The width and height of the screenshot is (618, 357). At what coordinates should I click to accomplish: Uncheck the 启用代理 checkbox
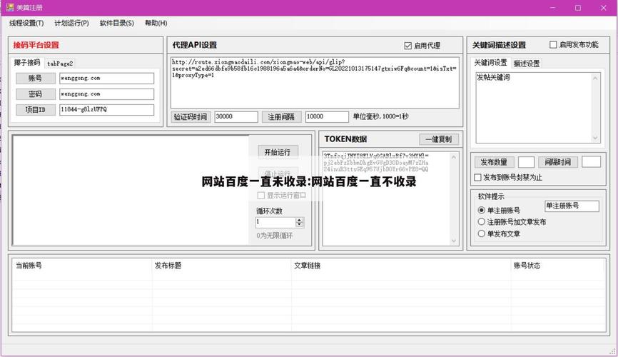408,46
